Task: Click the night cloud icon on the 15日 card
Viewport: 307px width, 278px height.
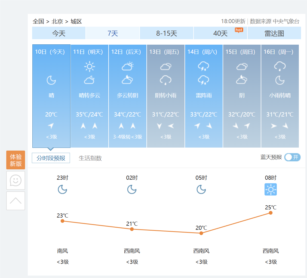Action: [242, 80]
